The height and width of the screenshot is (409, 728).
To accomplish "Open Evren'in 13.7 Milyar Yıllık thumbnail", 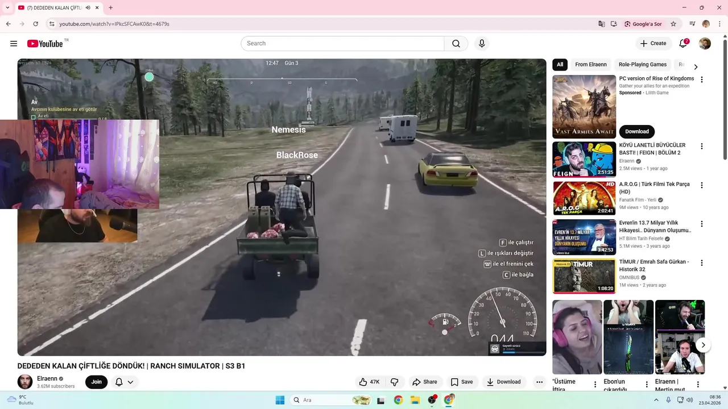I will (584, 237).
